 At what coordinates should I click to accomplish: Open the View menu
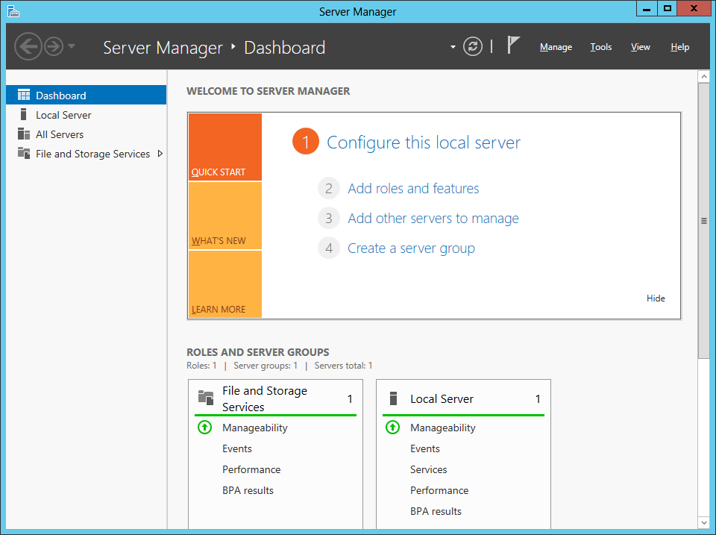640,47
